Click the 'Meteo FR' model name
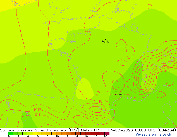 (90, 130)
